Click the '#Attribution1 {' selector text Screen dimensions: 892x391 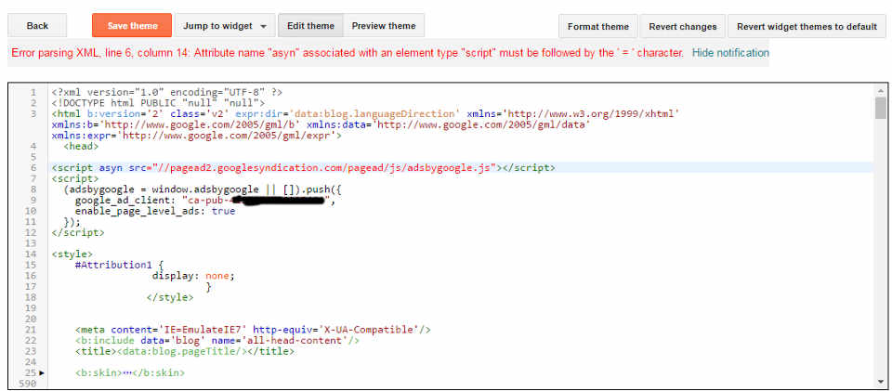[119, 265]
